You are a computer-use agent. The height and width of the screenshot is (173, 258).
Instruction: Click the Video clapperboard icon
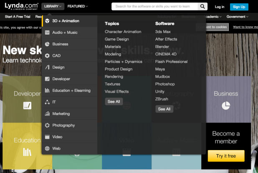pos(47,137)
